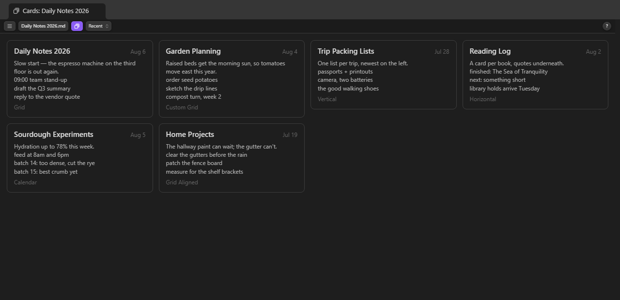Click the line 'the good walking shoes'
Image resolution: width=620 pixels, height=300 pixels.
[348, 89]
